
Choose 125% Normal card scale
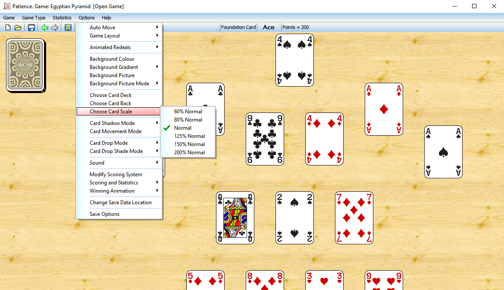[x=188, y=136]
